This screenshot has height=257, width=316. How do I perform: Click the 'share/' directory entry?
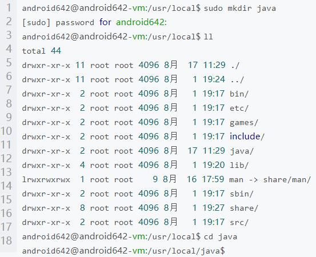click(x=244, y=208)
